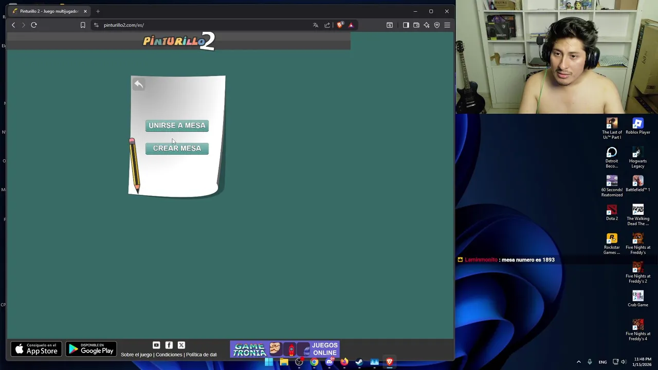Close the Pinturillo 2 tab
The height and width of the screenshot is (370, 658).
pos(85,11)
